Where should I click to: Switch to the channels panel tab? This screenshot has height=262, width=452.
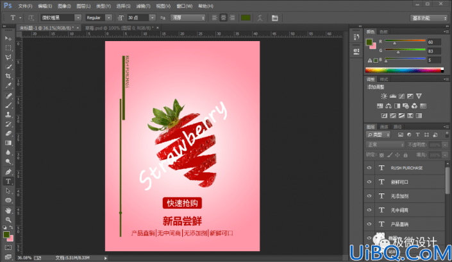tap(383, 127)
